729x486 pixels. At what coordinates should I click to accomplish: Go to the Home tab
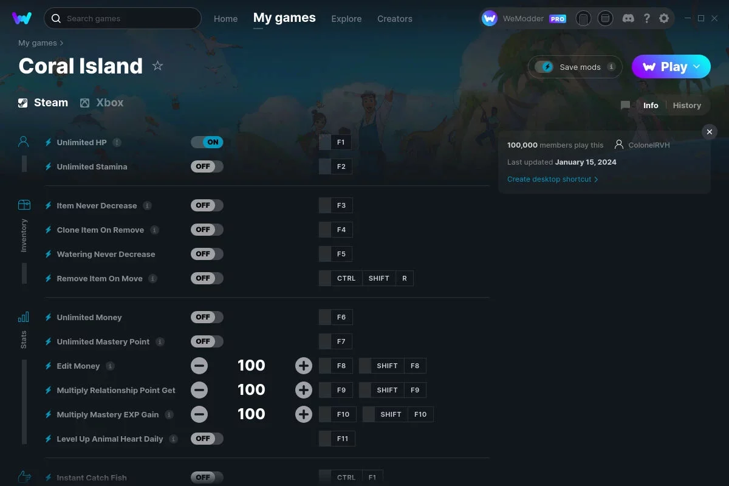pos(226,19)
